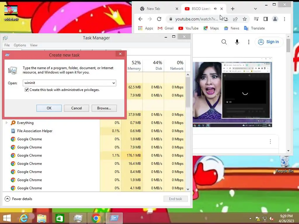299x224 pixels.
Task: Open the Translate bookmark
Action: tap(254, 28)
